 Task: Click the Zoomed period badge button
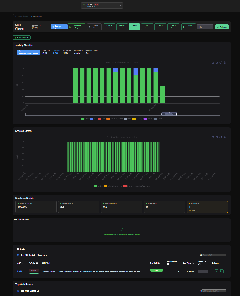(x=59, y=27)
